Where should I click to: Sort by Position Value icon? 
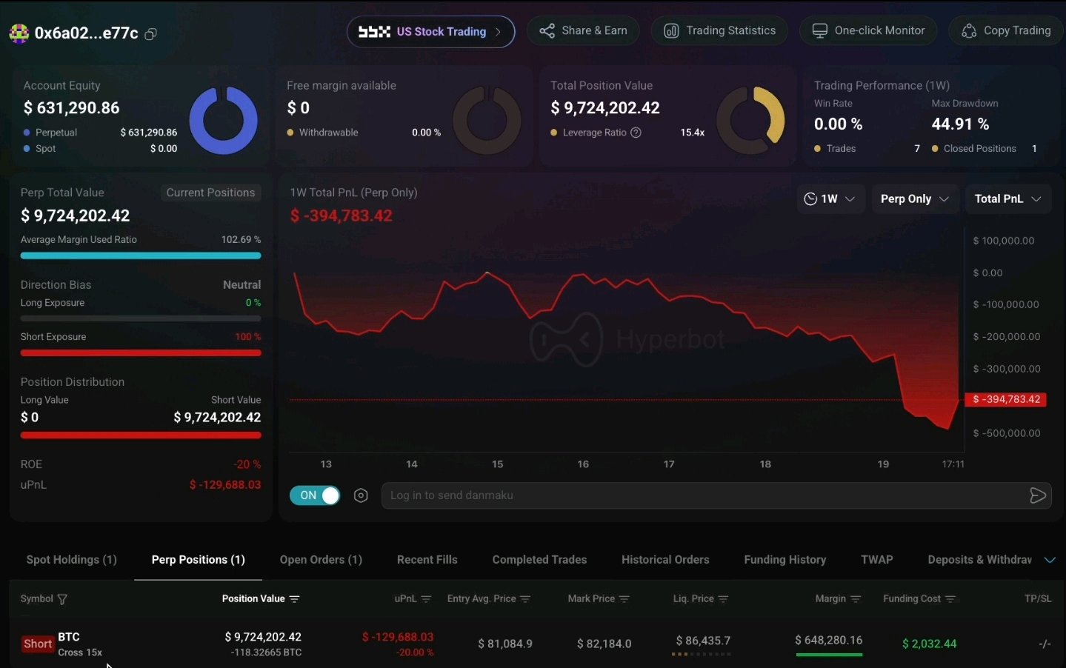[x=294, y=599]
